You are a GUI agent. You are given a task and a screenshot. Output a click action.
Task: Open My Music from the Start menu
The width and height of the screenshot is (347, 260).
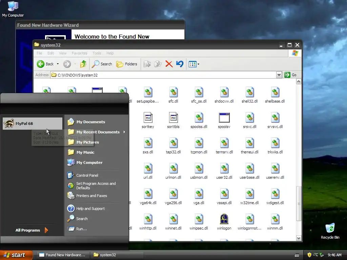tap(97, 152)
